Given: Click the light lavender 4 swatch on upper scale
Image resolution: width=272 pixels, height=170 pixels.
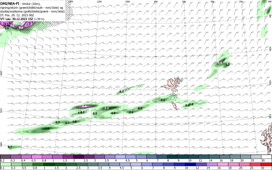Looking at the screenshot, I should (x=120, y=157).
